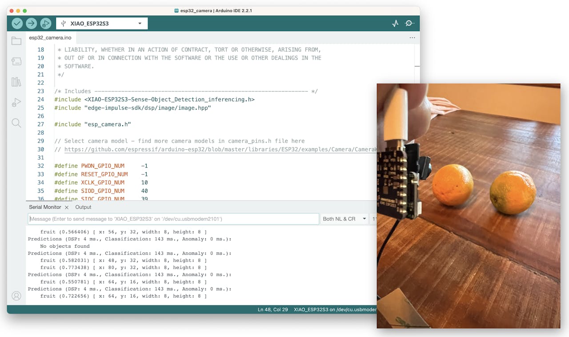Open the Serial Plotter
Image resolution: width=569 pixels, height=337 pixels.
click(395, 24)
